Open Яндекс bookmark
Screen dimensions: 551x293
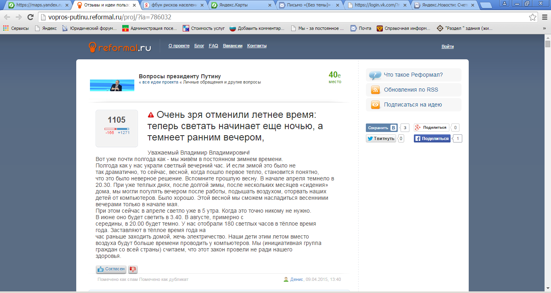click(46, 28)
